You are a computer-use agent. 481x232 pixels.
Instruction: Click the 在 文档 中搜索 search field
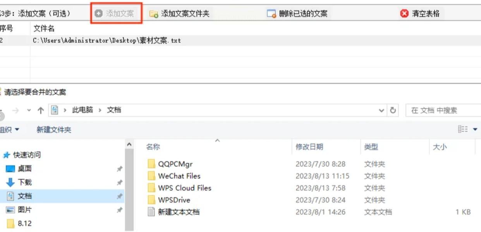443,110
